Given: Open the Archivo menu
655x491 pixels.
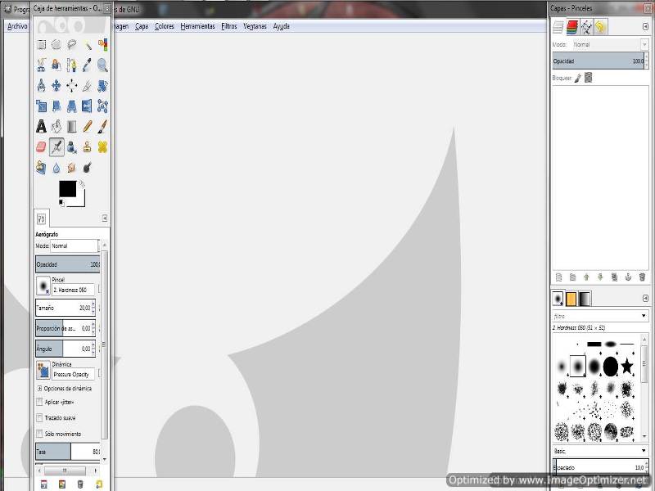Looking at the screenshot, I should 17,26.
